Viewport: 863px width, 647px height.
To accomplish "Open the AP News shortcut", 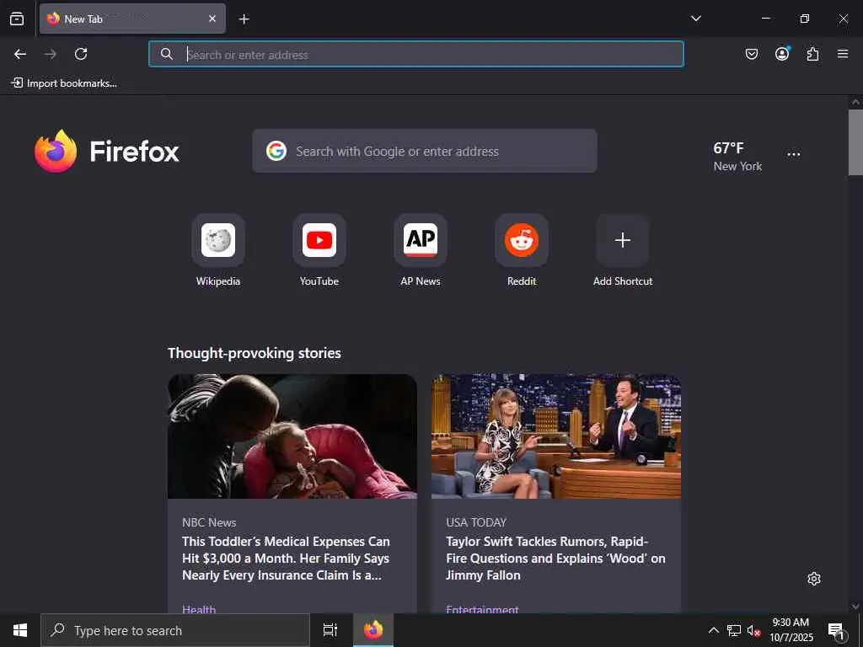I will [421, 240].
